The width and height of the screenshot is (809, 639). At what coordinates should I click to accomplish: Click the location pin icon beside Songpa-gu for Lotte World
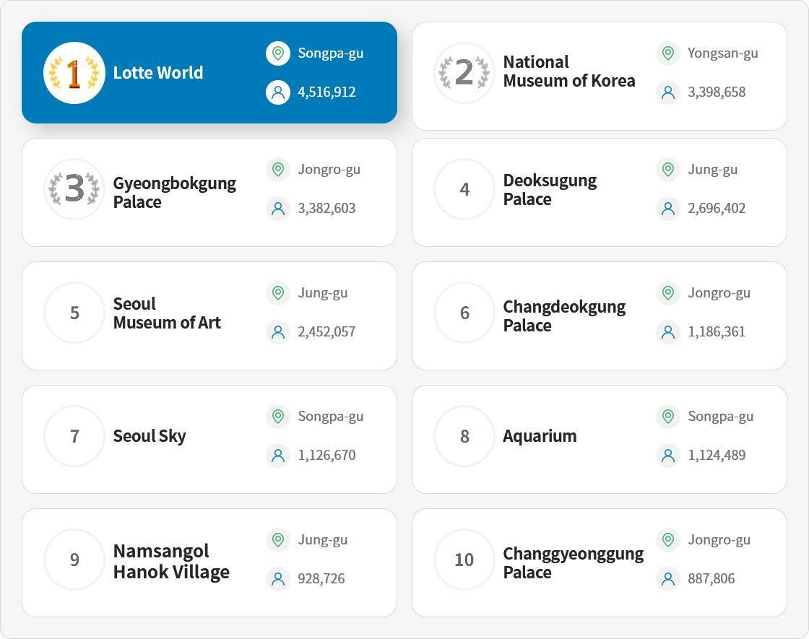pyautogui.click(x=277, y=53)
